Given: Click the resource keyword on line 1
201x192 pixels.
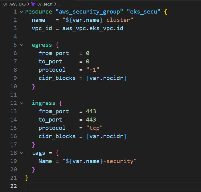Looking at the screenshot, I should [x=39, y=12].
